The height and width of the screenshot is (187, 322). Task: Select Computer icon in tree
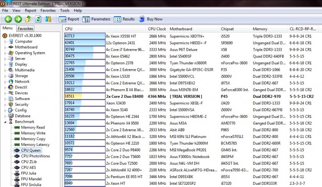coord(11,42)
